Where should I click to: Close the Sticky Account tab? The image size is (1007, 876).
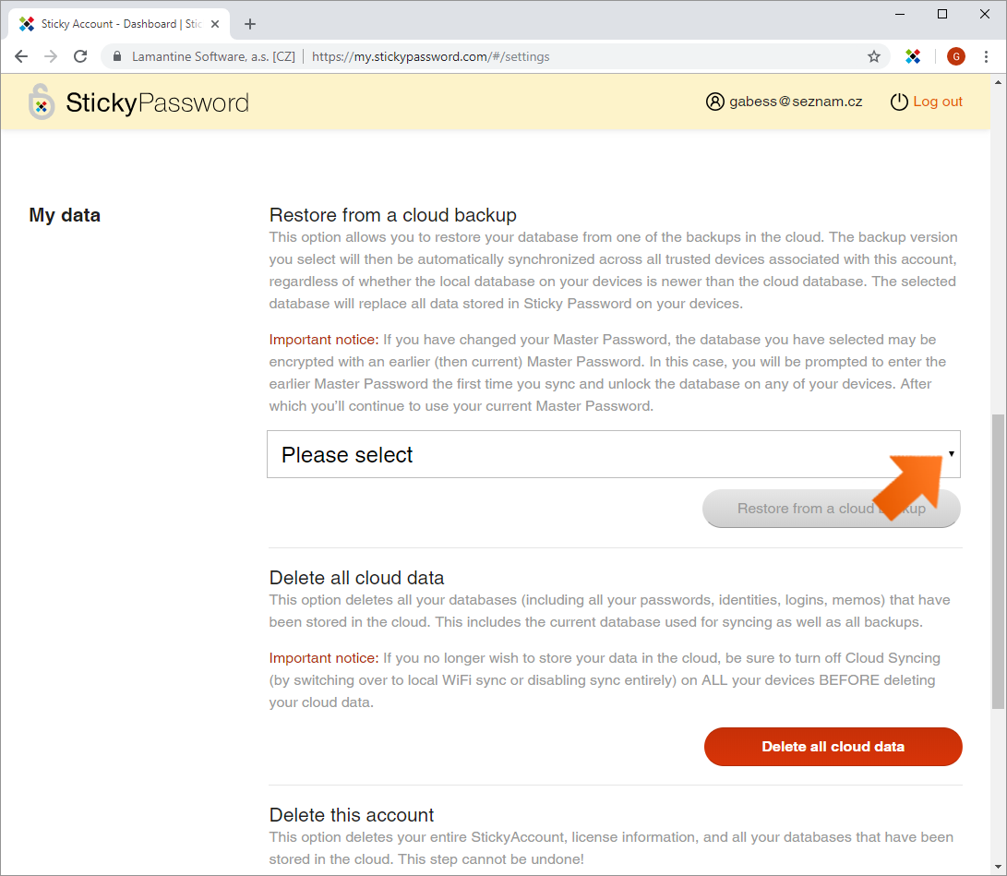click(215, 24)
